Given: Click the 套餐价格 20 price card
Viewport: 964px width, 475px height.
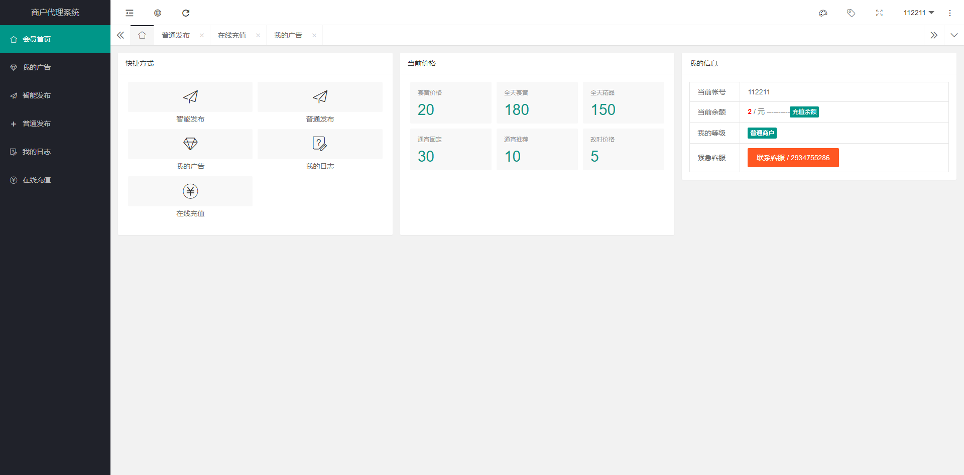Looking at the screenshot, I should pos(451,102).
